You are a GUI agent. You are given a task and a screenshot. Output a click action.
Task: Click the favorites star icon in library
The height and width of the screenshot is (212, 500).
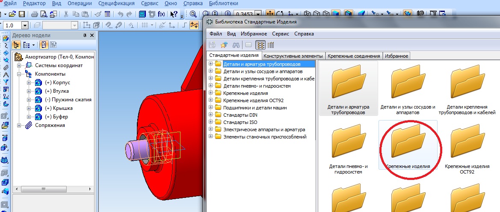224,45
